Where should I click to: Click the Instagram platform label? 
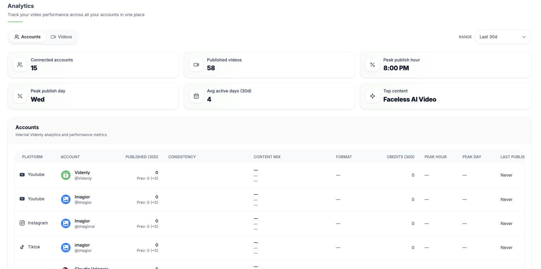38,223
